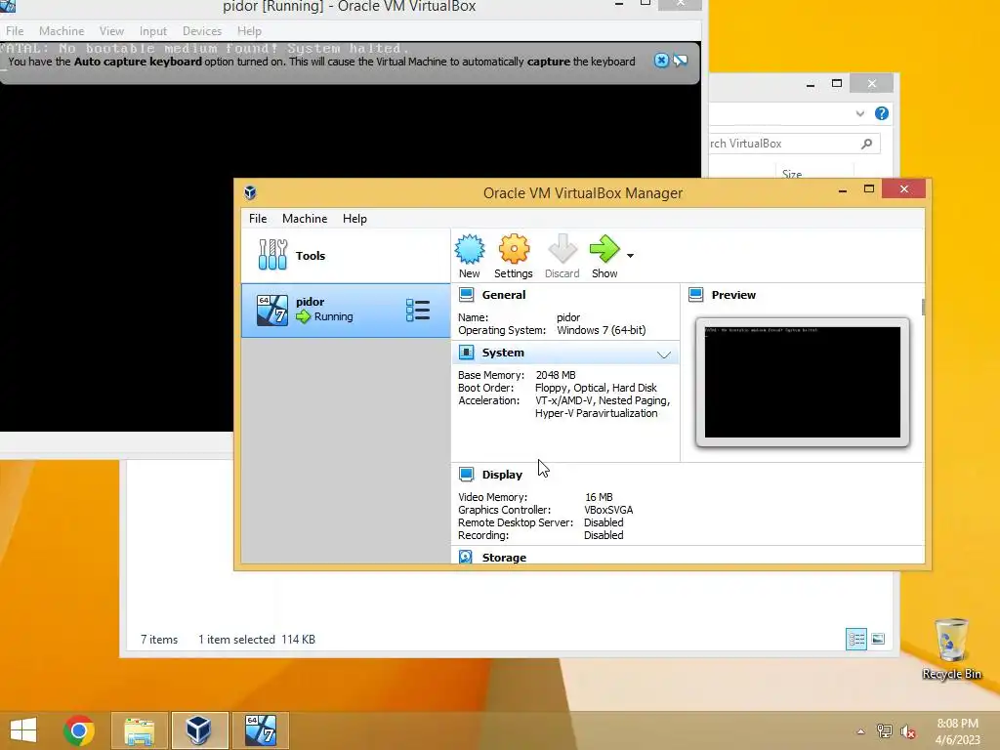Click the notification suppress messages icon
1000x750 pixels.
tap(681, 61)
